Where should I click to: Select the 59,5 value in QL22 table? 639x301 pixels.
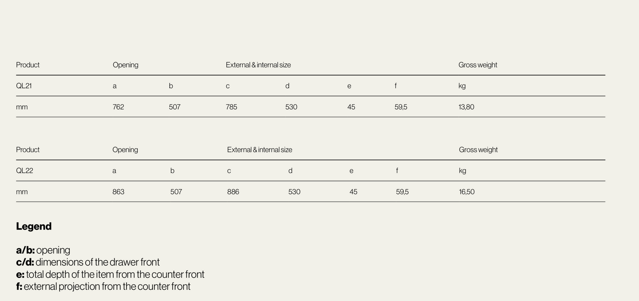[x=402, y=192]
